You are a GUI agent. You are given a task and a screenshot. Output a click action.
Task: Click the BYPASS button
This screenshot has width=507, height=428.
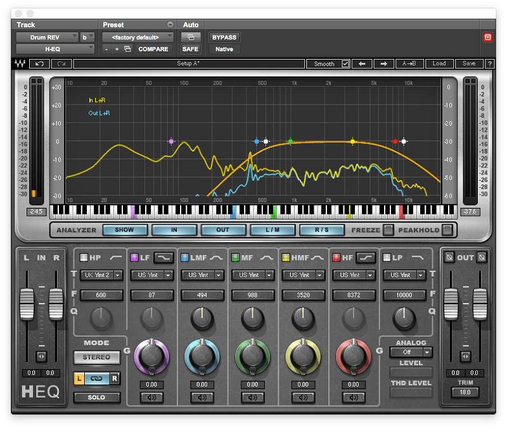(224, 37)
